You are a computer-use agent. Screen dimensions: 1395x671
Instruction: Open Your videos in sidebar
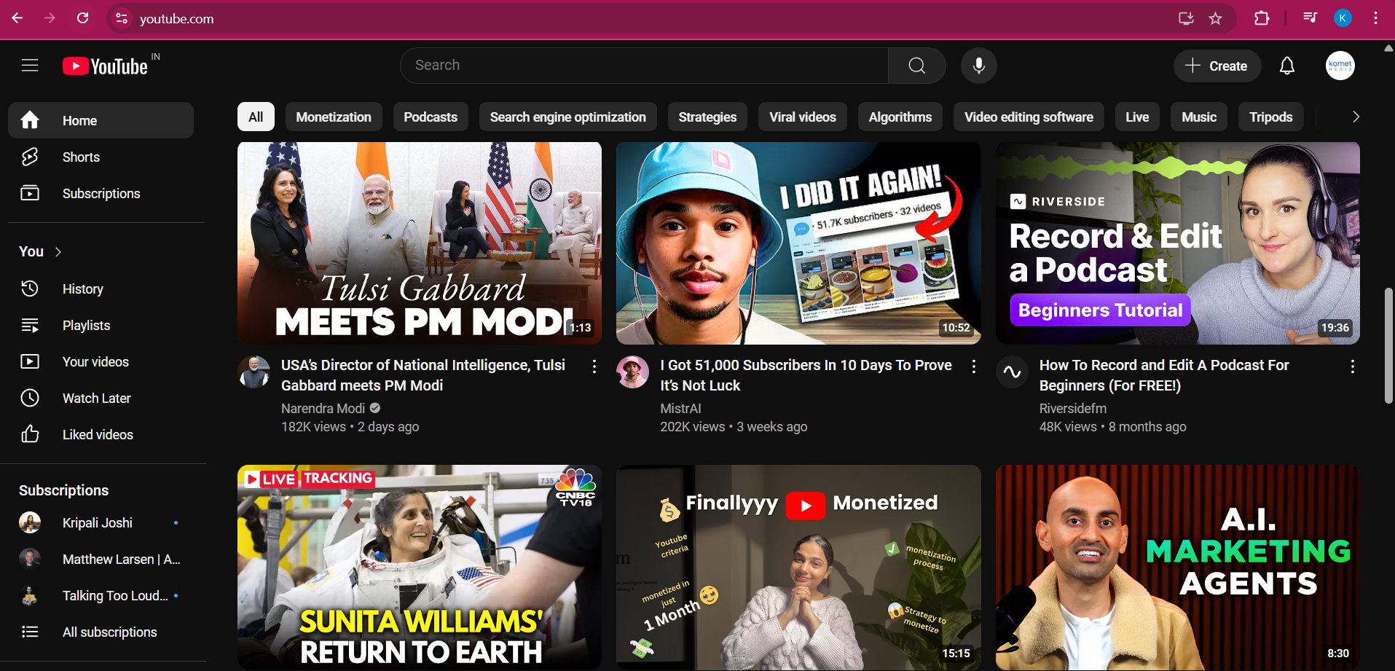point(101,361)
